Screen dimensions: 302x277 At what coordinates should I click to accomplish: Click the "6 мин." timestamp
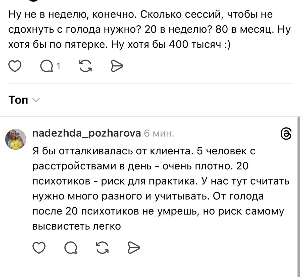159,133
